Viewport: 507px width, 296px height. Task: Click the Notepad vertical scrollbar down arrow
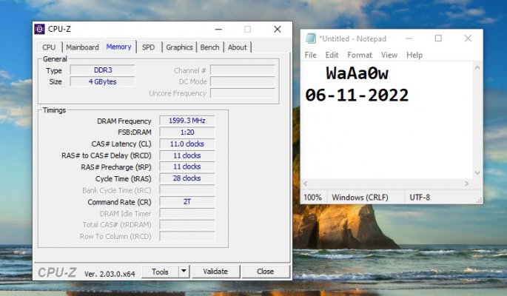tap(477, 173)
